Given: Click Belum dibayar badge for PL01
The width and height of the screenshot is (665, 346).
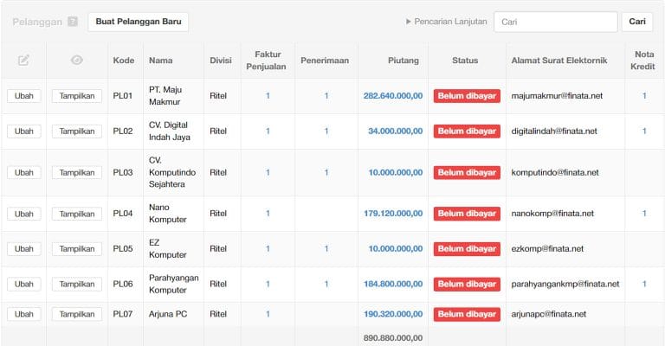Looking at the screenshot, I should 467,96.
